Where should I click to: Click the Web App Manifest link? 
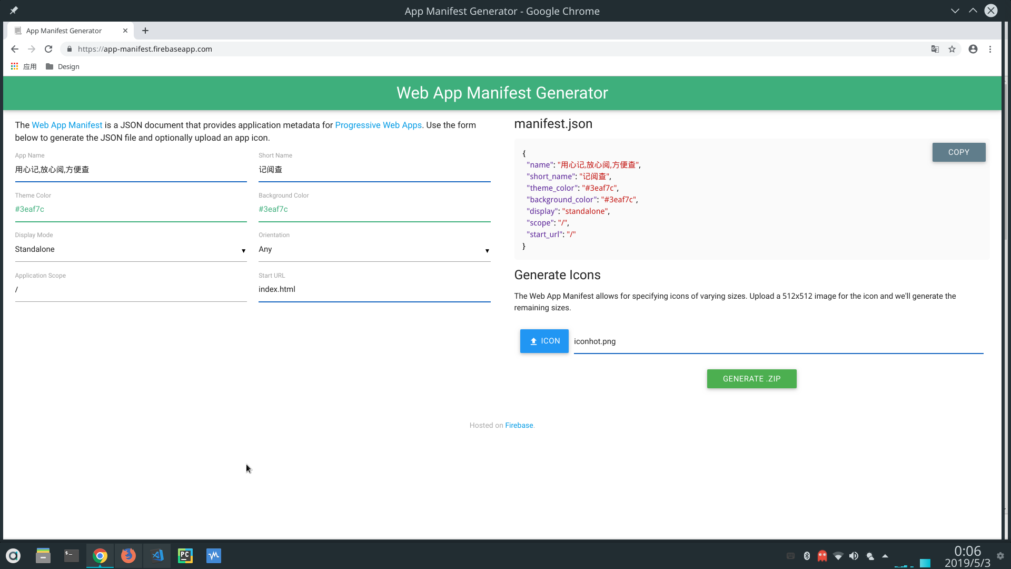click(x=67, y=125)
